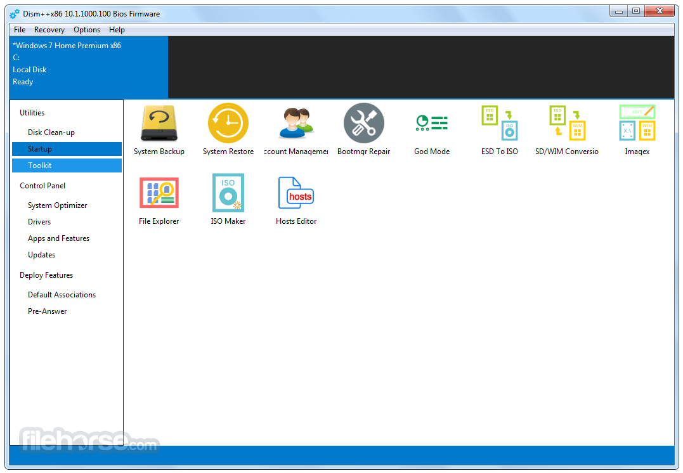Viewport: 683px width, 473px height.
Task: Open the ESD/WIM Conversion tool
Action: (567, 123)
